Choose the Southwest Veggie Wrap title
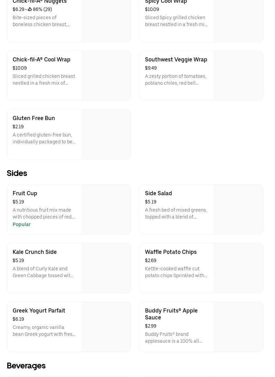 [x=176, y=59]
